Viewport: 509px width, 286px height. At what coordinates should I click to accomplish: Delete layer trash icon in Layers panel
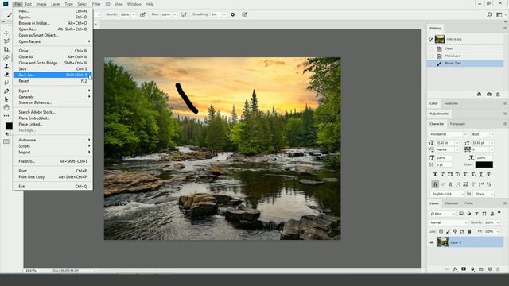click(498, 269)
